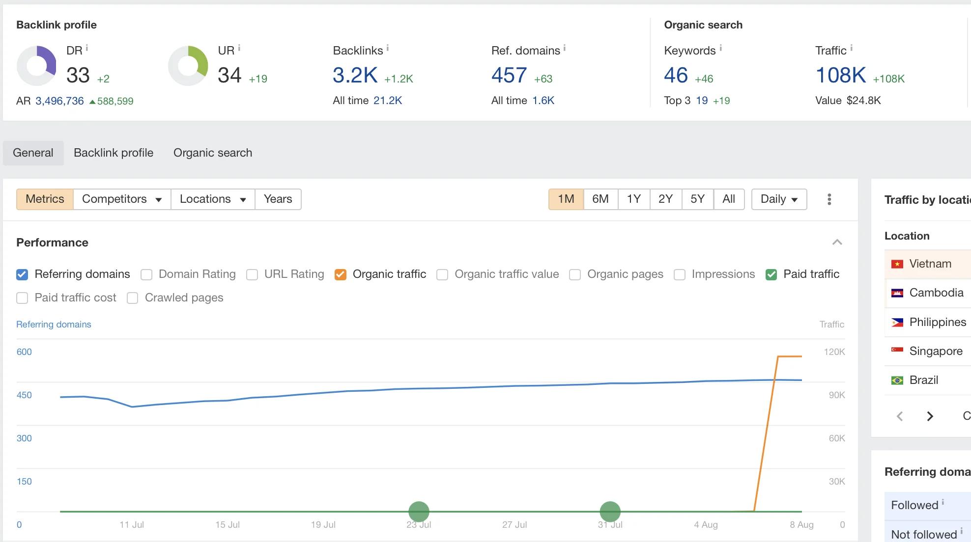Open the Locations dropdown
The height and width of the screenshot is (542, 971).
213,199
